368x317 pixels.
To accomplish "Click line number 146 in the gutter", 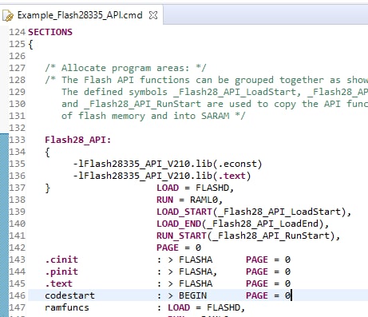I will click(x=17, y=295).
